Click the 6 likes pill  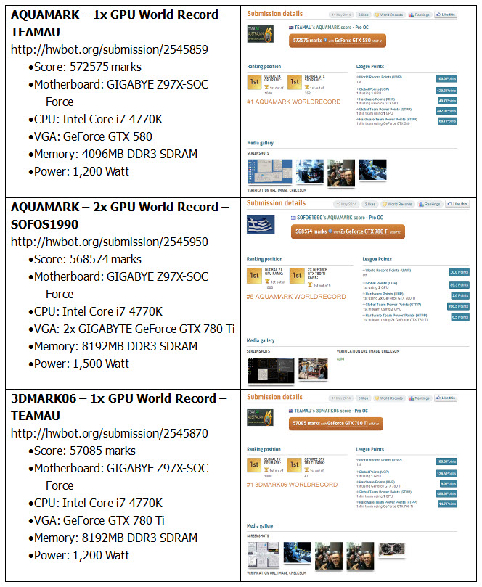363,15
